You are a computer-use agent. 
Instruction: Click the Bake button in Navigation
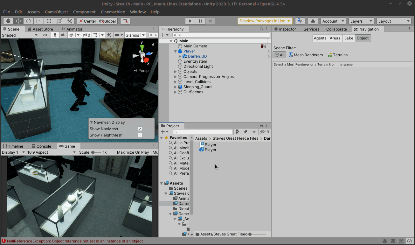(x=349, y=38)
